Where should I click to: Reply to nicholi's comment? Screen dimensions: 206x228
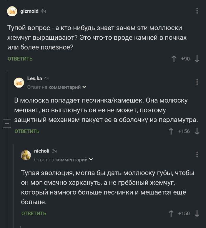[x=34, y=214]
